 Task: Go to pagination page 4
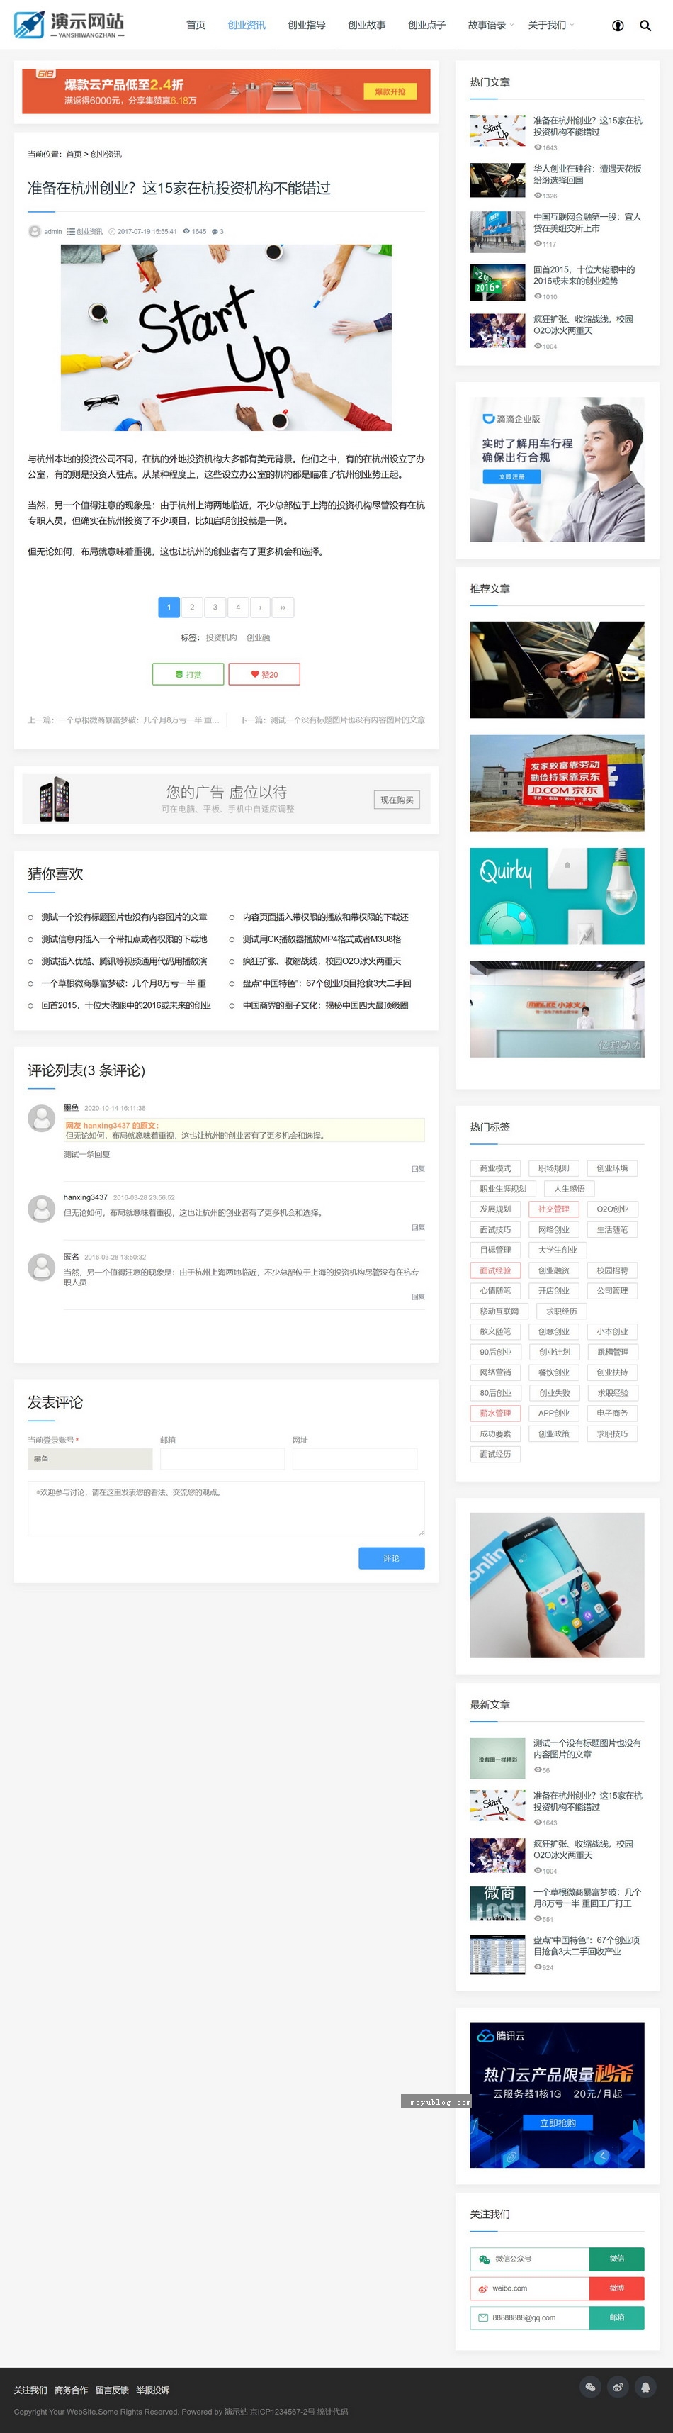click(x=238, y=608)
